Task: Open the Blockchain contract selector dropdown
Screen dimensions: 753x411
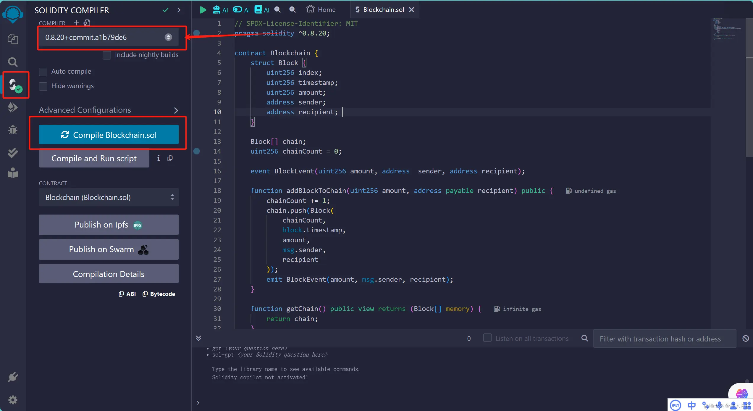Action: (108, 197)
